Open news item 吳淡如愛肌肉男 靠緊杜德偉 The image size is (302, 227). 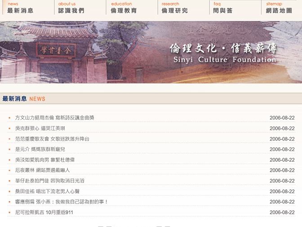pyautogui.click(x=45, y=160)
